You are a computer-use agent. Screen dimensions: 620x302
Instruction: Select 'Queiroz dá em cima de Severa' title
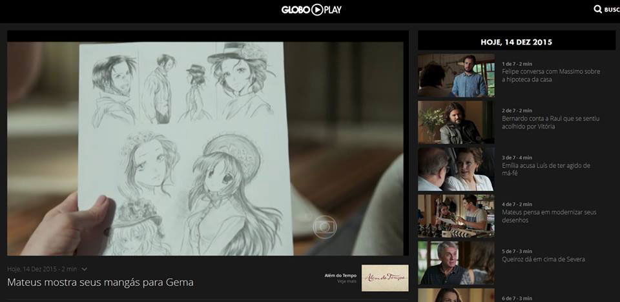pyautogui.click(x=543, y=259)
